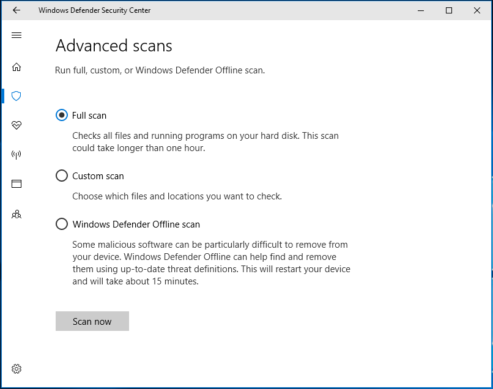
Task: Minimize the Windows Defender Security Center window
Action: [421, 10]
